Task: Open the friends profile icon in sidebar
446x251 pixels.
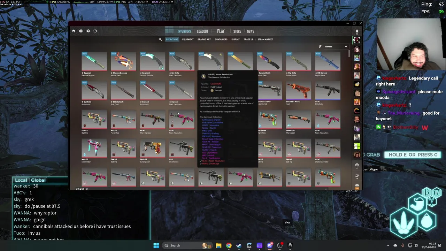Action: coord(357,31)
